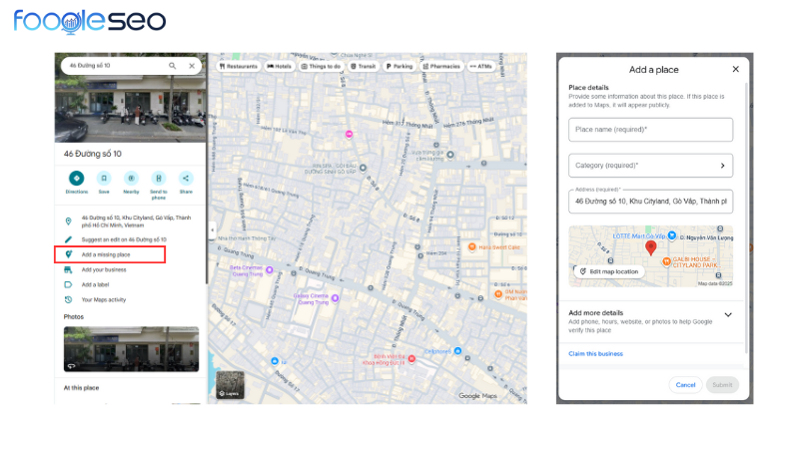799x449 pixels.
Task: Click Suggest an edit on 46 Đường số 10
Action: click(124, 239)
